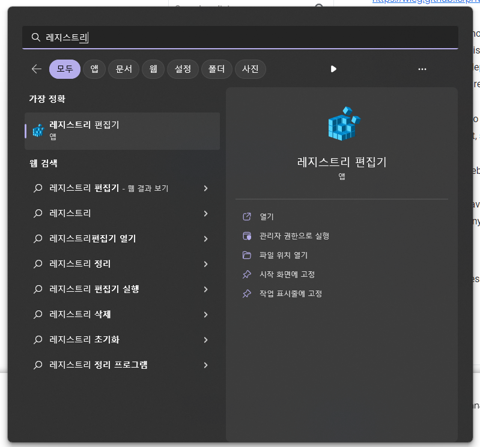This screenshot has width=480, height=447.
Task: Click search icon beside 레지스트리 정리 suggestion
Action: [x=38, y=264]
